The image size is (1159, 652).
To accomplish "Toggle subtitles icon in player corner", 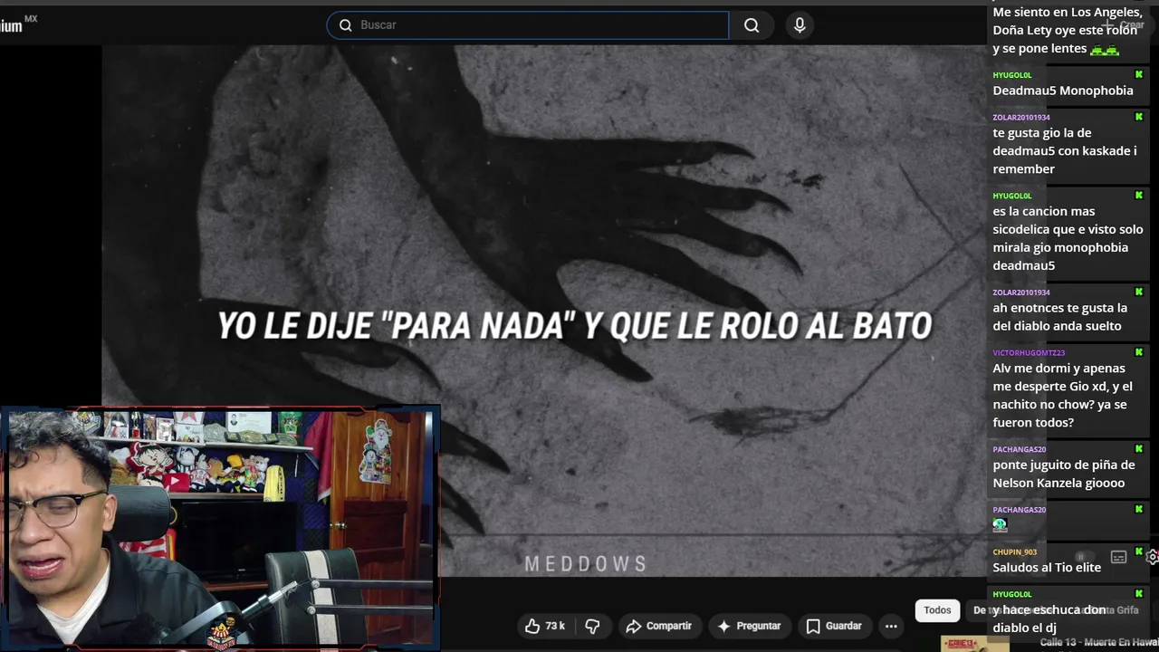I will pyautogui.click(x=1118, y=557).
